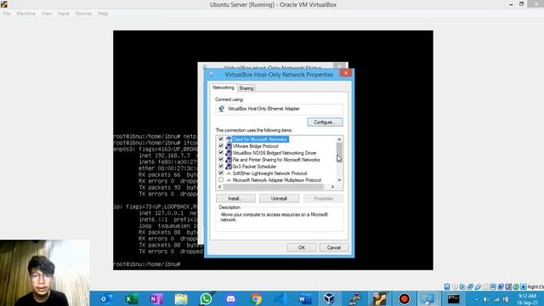544x306 pixels.
Task: Click Cancel in Network Properties dialog
Action: pyautogui.click(x=333, y=247)
